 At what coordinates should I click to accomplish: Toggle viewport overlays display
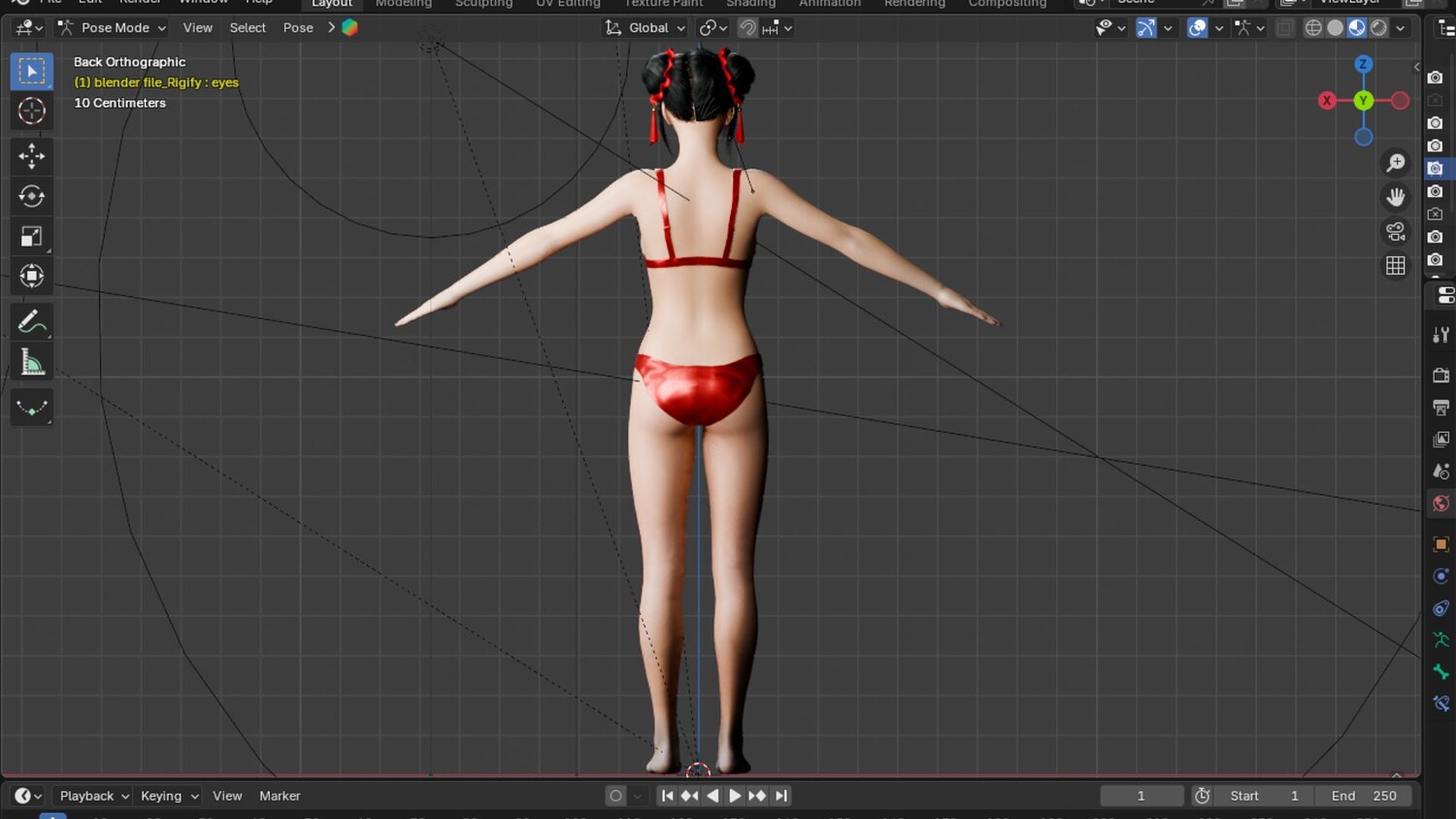click(x=1198, y=28)
